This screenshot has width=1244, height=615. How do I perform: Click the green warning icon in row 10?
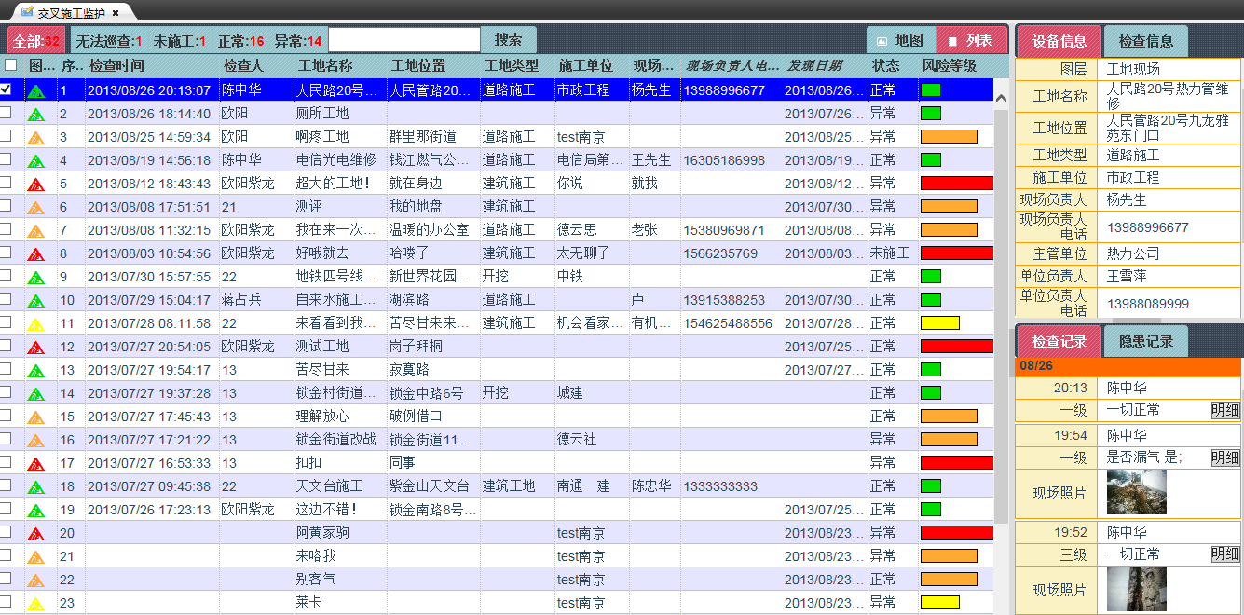(x=36, y=300)
